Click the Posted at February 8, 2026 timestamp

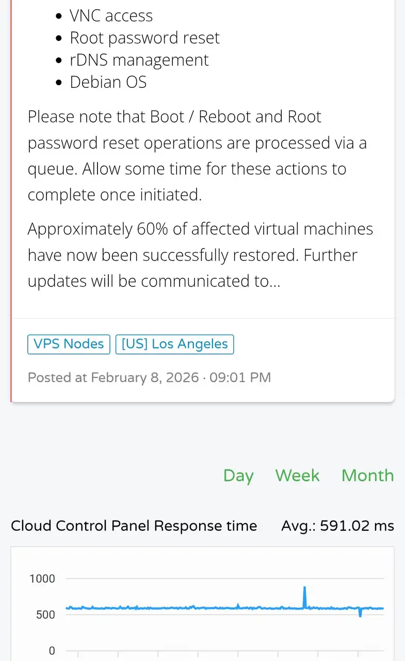tap(149, 377)
